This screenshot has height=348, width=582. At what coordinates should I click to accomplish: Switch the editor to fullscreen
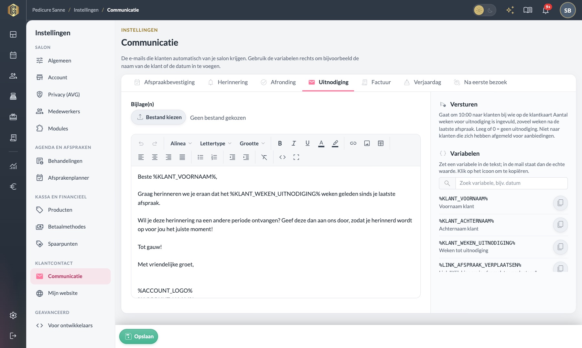click(x=296, y=157)
